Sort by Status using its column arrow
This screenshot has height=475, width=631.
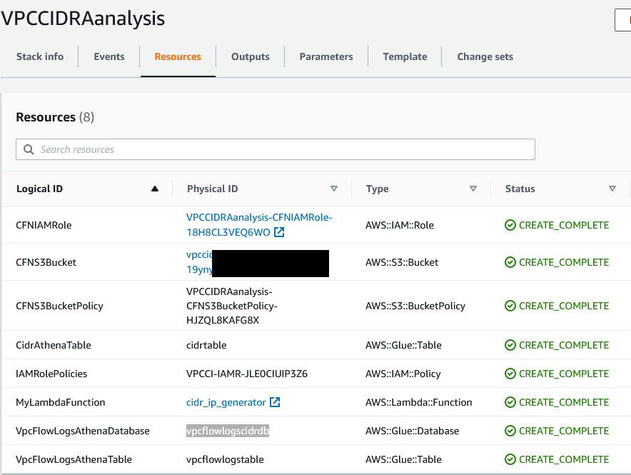(612, 189)
